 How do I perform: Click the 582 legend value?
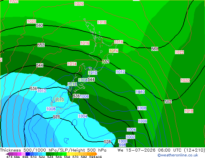pos(84,157)
